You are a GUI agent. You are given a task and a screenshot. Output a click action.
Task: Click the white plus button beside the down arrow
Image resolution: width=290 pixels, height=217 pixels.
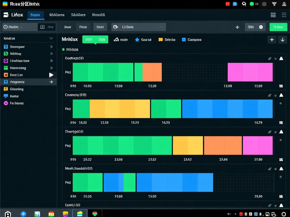click(272, 40)
